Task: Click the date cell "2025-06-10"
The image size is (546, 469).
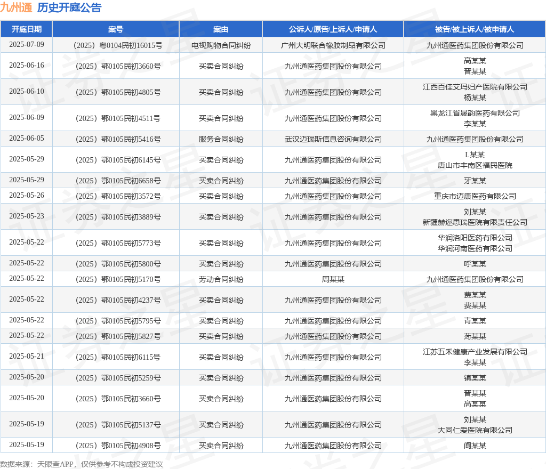Action: 27,92
